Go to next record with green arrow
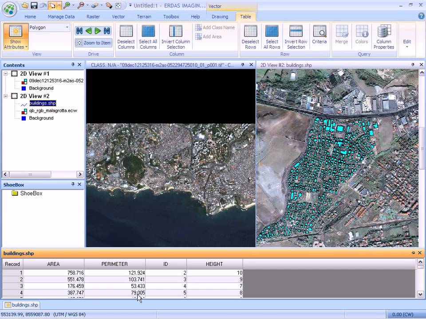 pos(98,31)
